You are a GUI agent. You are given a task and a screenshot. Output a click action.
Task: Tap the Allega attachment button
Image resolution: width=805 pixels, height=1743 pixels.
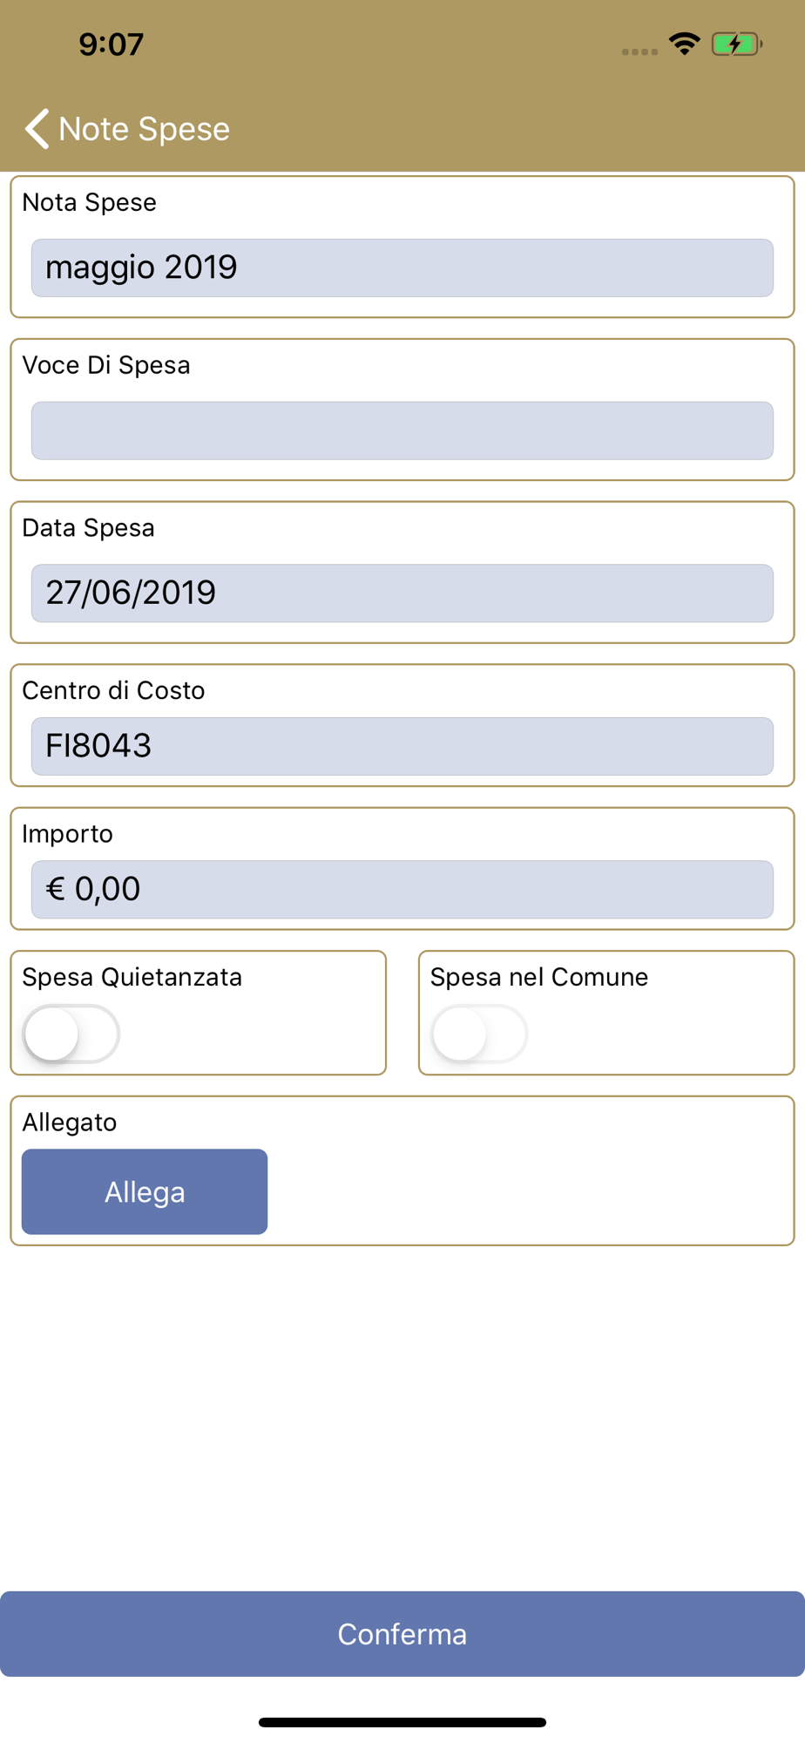pyautogui.click(x=145, y=1191)
